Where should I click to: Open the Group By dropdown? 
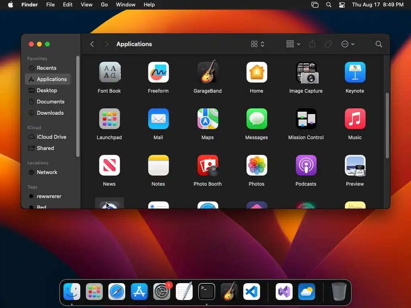(293, 44)
